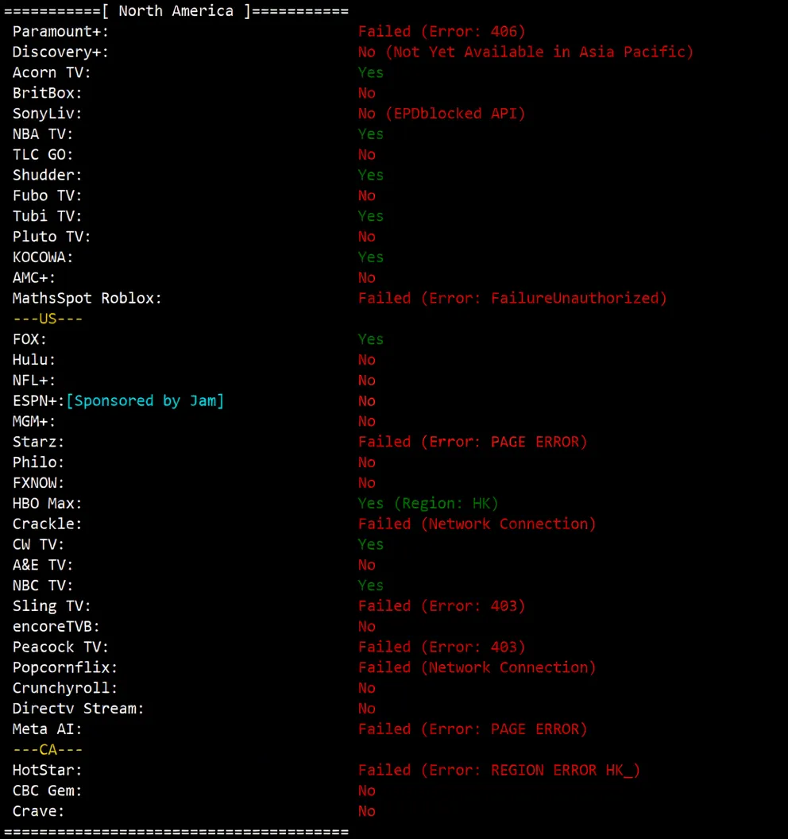Click the yellow CA region divider
788x839 pixels.
coord(48,750)
